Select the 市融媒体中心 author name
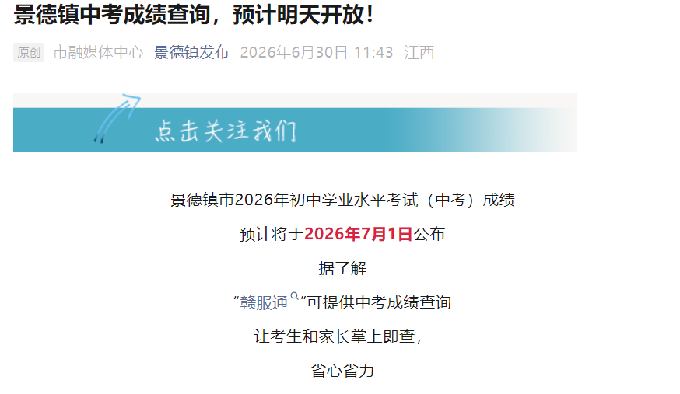This screenshot has width=680, height=394. 98,52
